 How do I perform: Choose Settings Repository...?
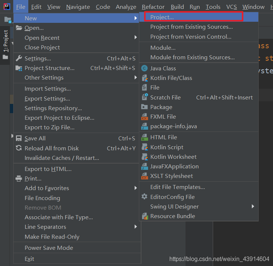click(76, 108)
